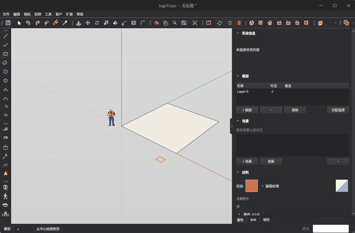
Task: Toggle Layer 0 visibility checkmark
Action: [x=272, y=91]
